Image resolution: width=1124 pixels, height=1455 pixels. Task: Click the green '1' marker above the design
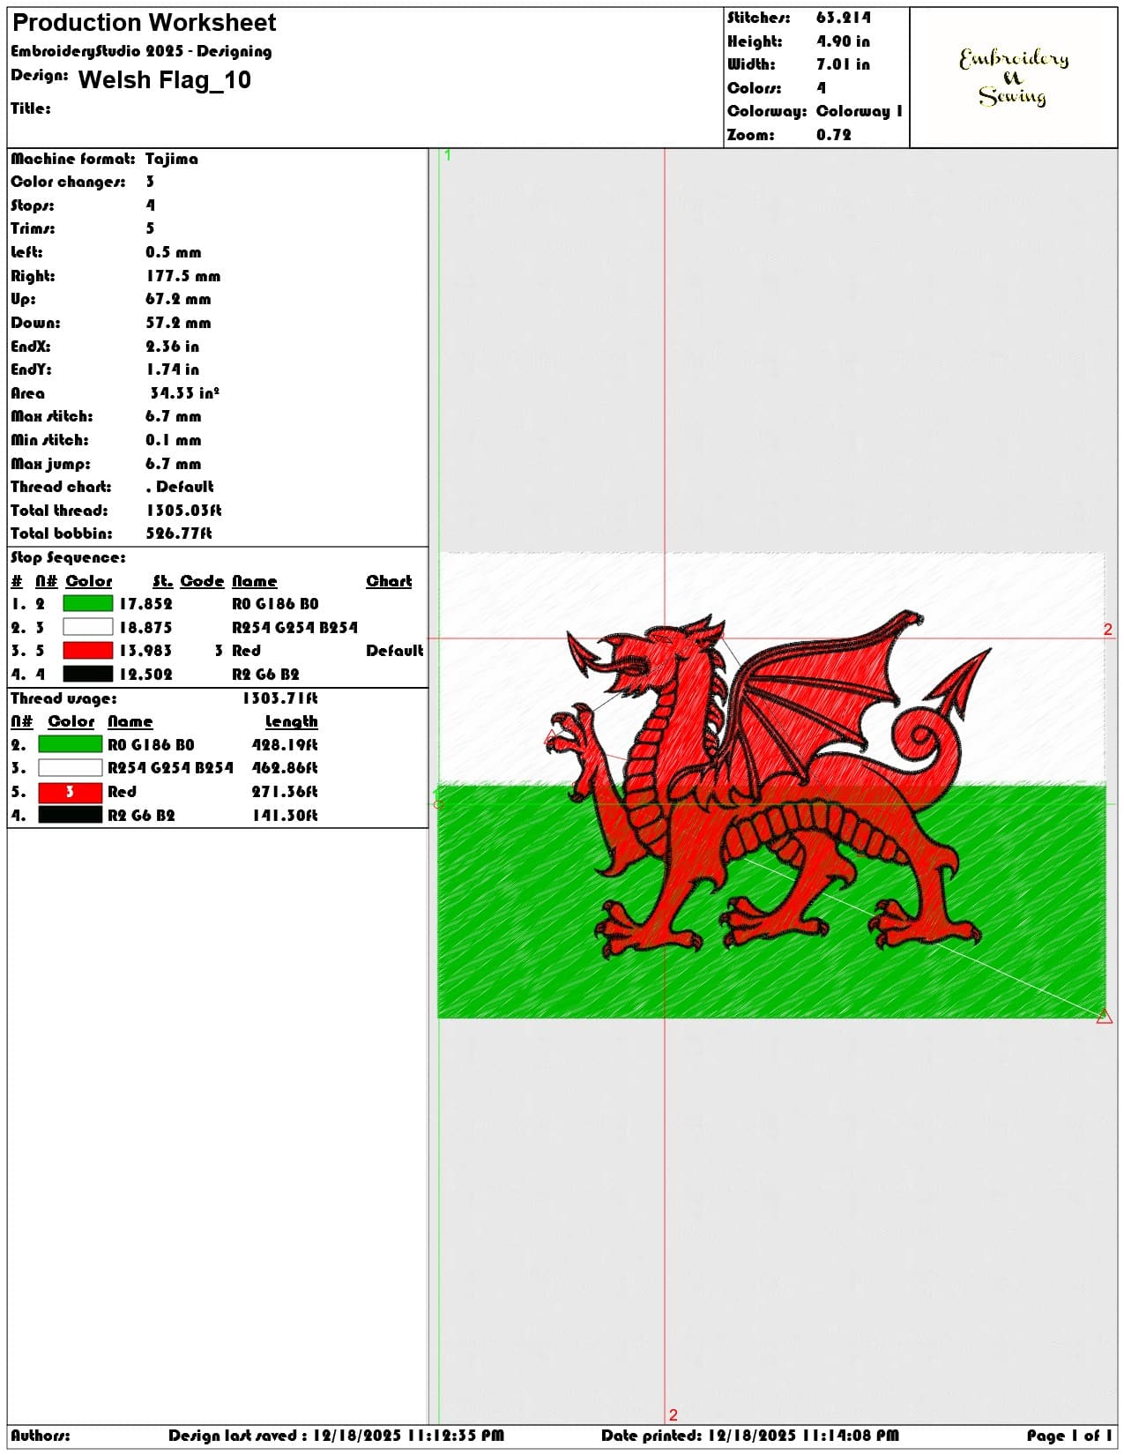(448, 155)
